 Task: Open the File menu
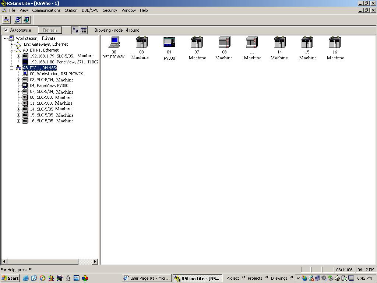pyautogui.click(x=12, y=10)
